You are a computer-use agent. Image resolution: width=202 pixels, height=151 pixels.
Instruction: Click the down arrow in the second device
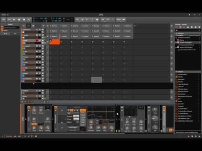(62, 128)
